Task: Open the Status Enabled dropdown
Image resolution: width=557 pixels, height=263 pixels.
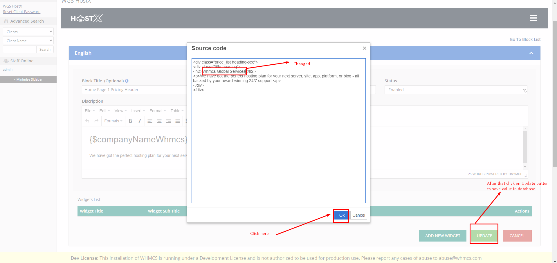Action: (455, 90)
